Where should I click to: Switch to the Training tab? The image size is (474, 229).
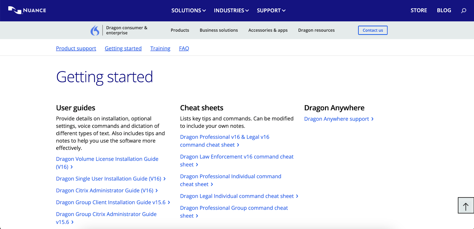coord(160,48)
